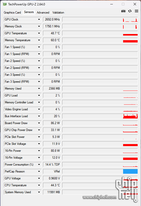141x206 pixels.
Task: Expand the Fan 1 Speed (RPM) dropdown
Action: [39, 54]
